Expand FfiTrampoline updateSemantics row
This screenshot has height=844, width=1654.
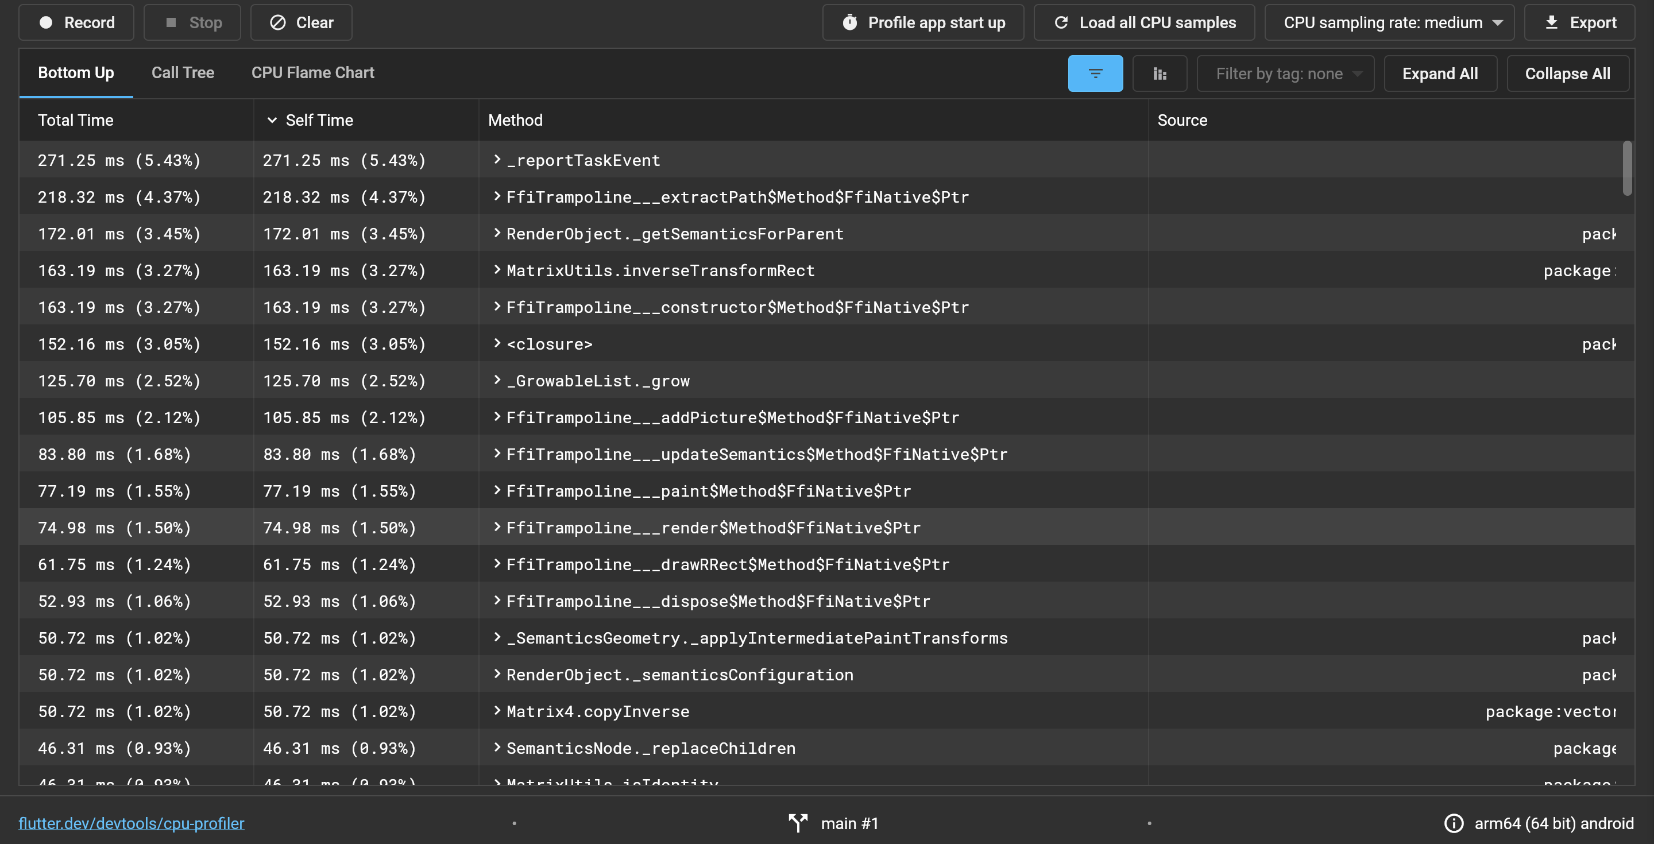(497, 454)
